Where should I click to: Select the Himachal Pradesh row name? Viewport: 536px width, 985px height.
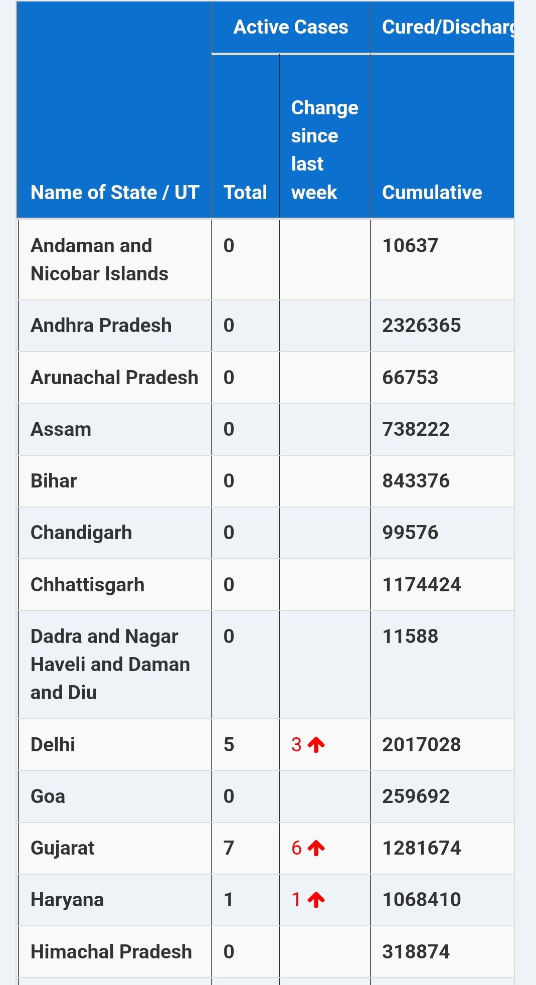pos(111,952)
